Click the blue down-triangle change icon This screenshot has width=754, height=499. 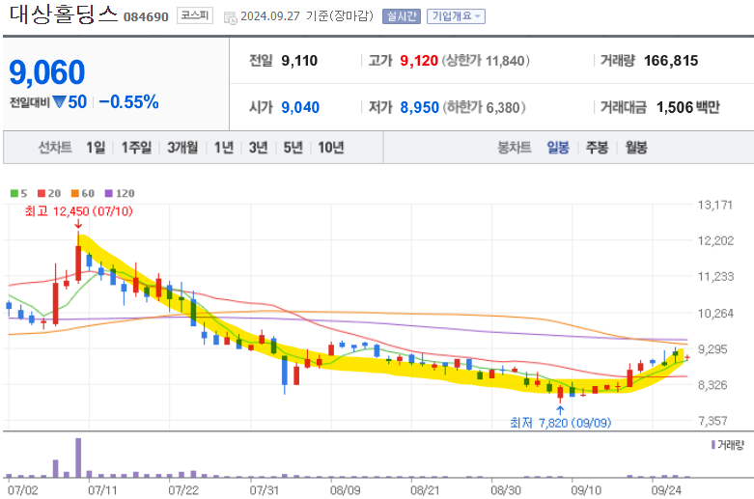pos(59,102)
